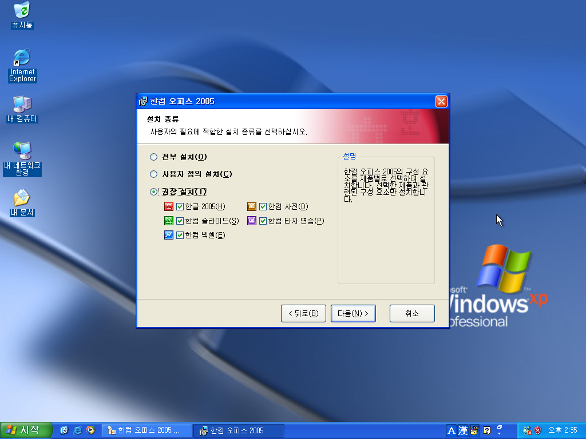Open the 내 문서 folder desktop icon
Image resolution: width=586 pixels, height=439 pixels.
coord(22,203)
